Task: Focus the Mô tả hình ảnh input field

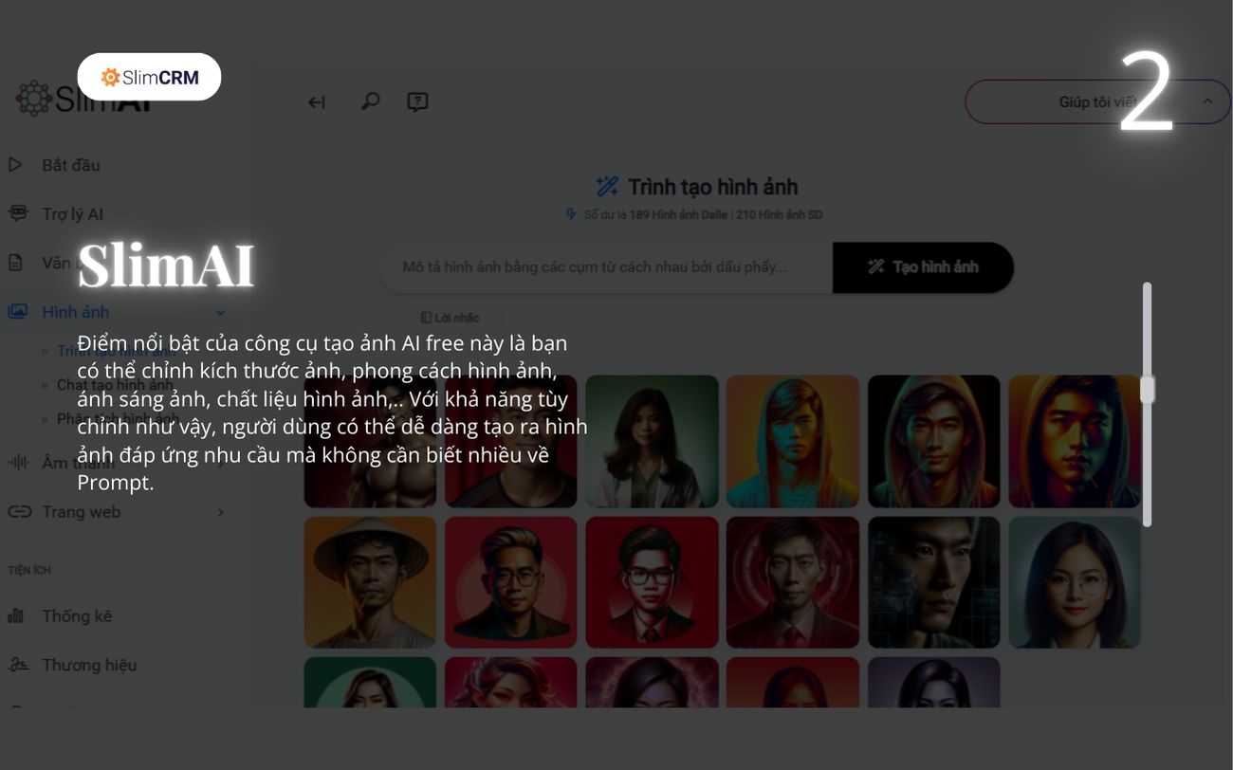Action: pos(607,267)
